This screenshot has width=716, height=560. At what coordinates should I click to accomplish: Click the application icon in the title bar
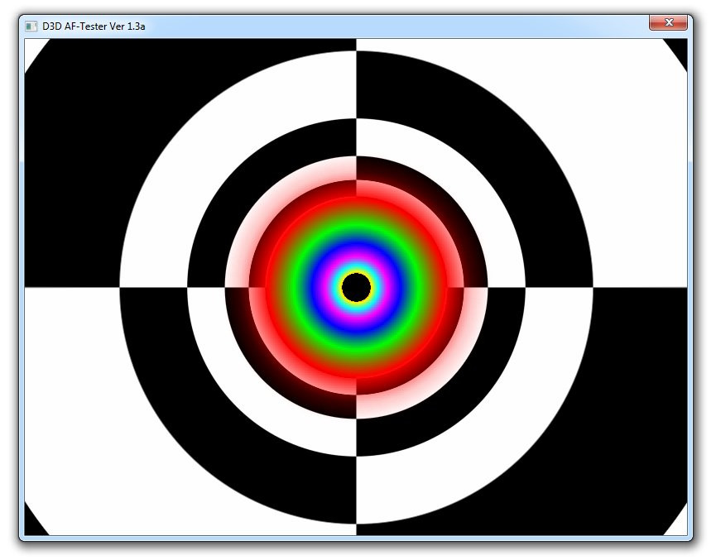[x=32, y=26]
